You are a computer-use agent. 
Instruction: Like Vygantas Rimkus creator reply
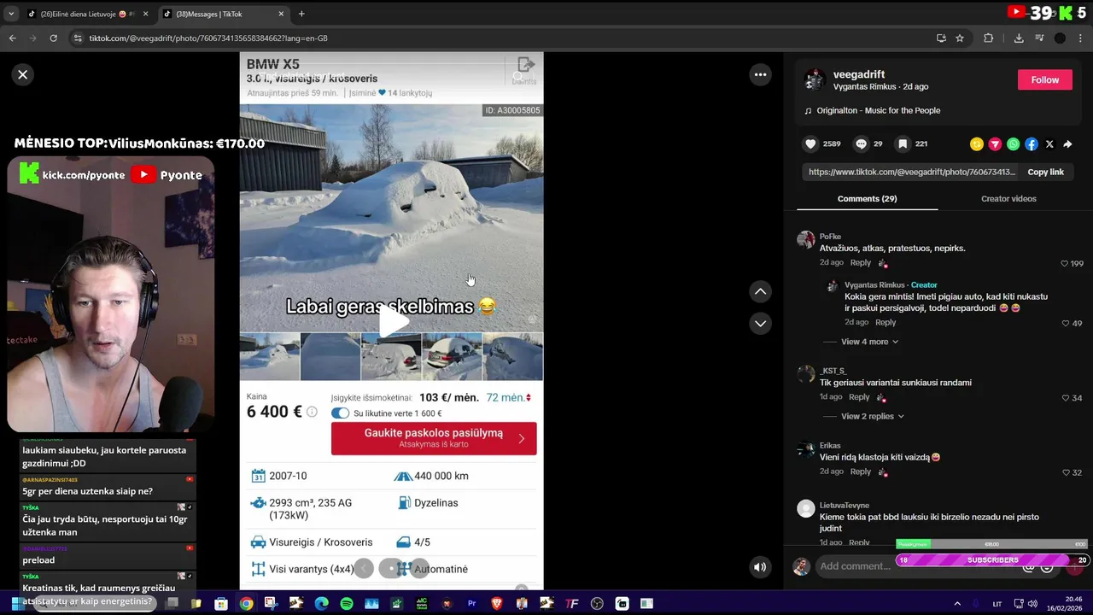[1066, 324]
